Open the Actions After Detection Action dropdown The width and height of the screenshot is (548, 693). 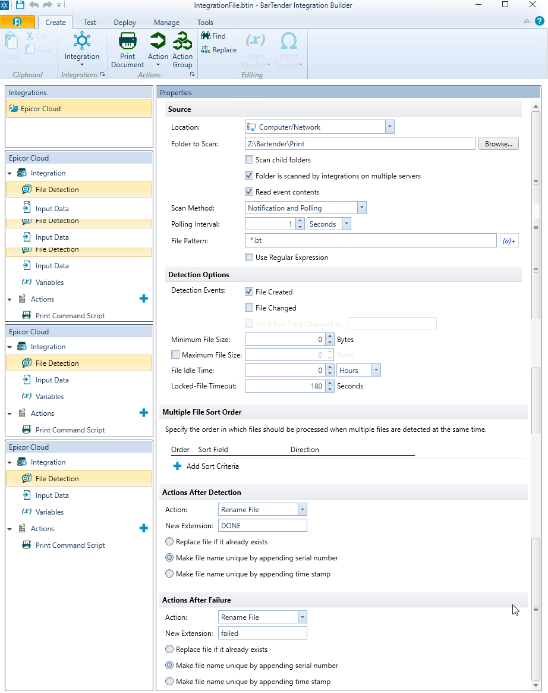302,510
